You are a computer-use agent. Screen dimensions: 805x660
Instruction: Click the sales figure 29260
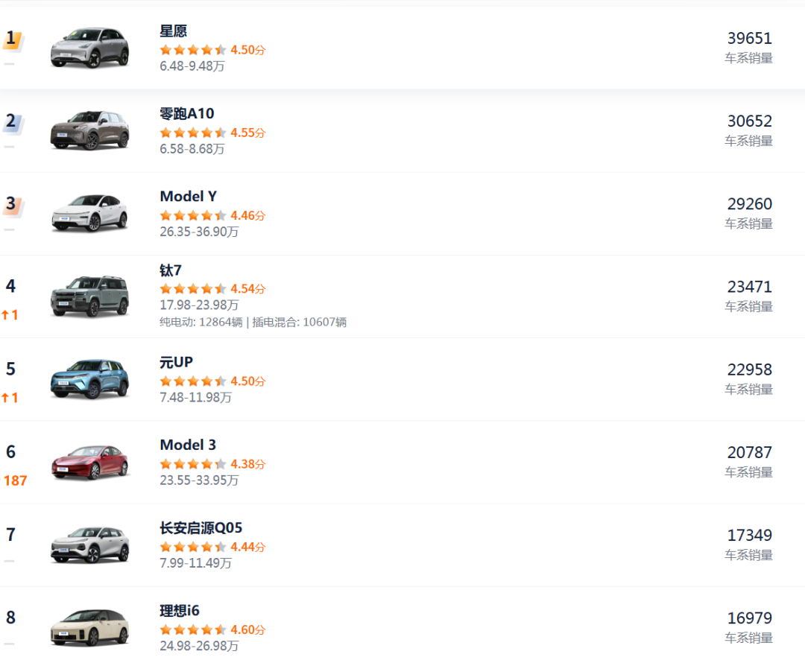click(750, 204)
